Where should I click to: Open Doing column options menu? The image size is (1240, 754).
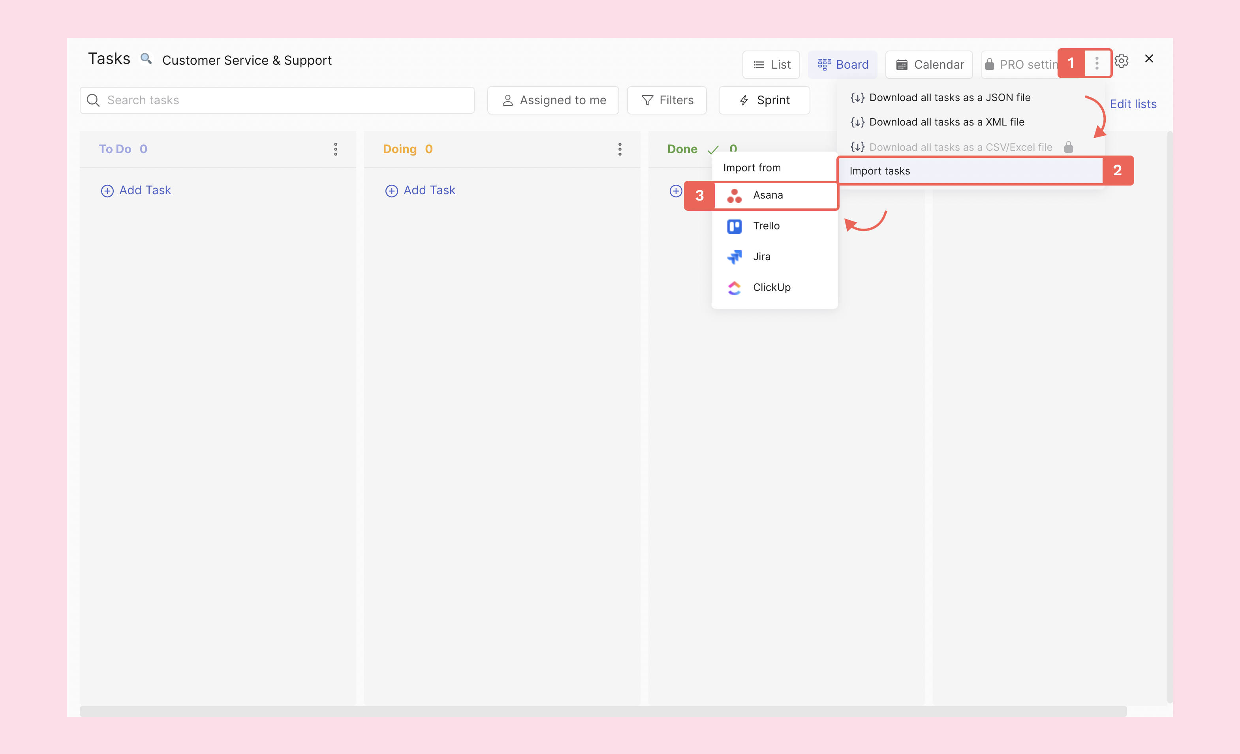click(620, 149)
